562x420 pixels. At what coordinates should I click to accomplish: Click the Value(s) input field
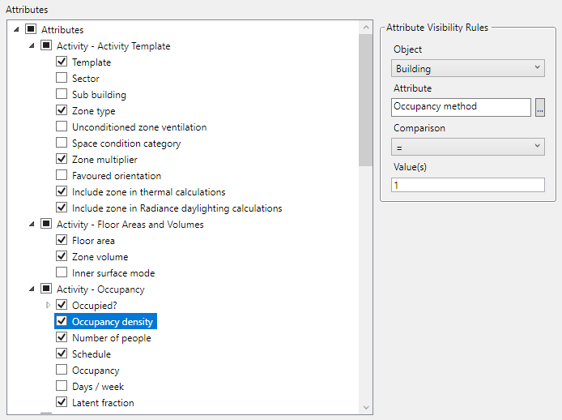tap(467, 186)
